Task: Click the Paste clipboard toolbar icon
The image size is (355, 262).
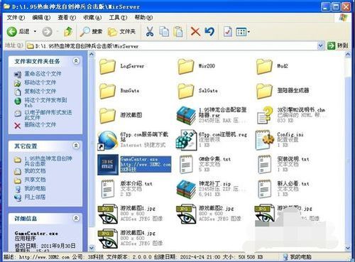Action: coord(178,31)
